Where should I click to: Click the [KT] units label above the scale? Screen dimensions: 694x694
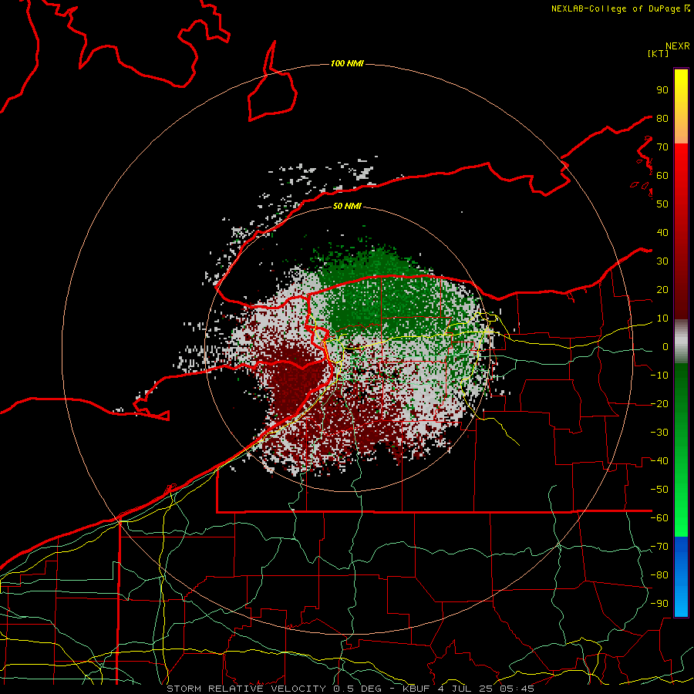coord(658,53)
